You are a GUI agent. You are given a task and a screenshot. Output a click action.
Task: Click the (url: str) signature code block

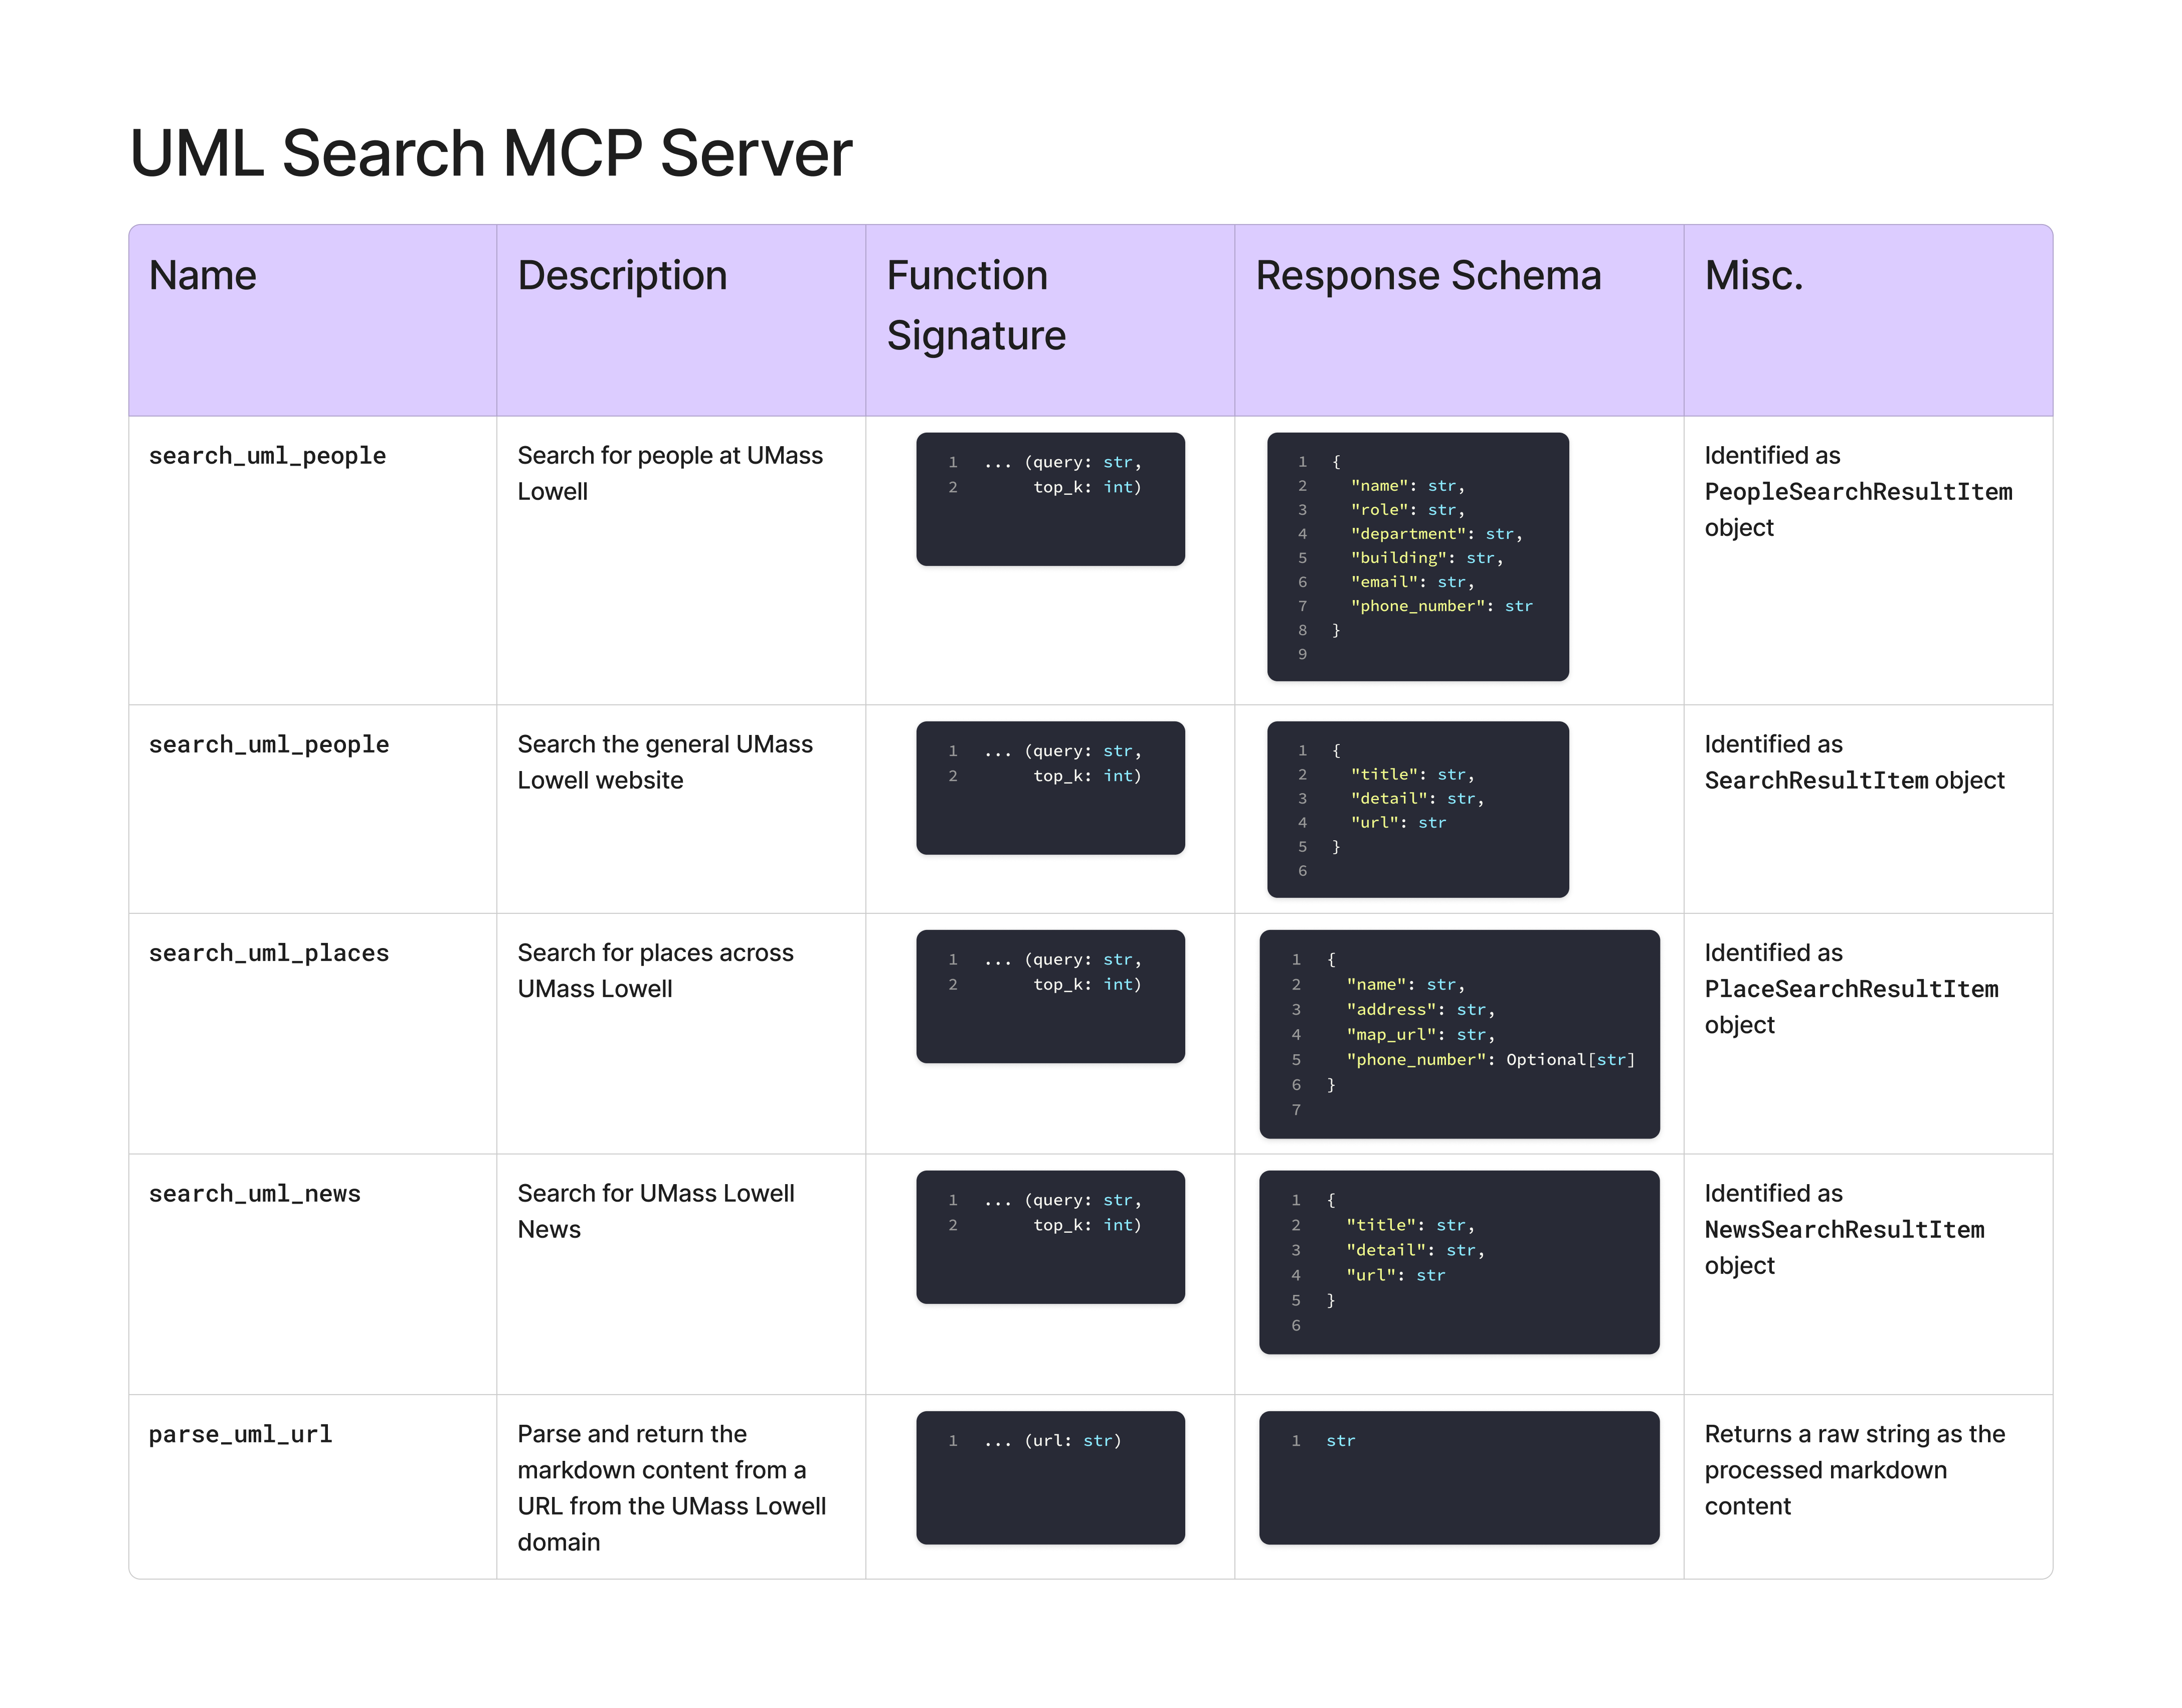1050,1477
